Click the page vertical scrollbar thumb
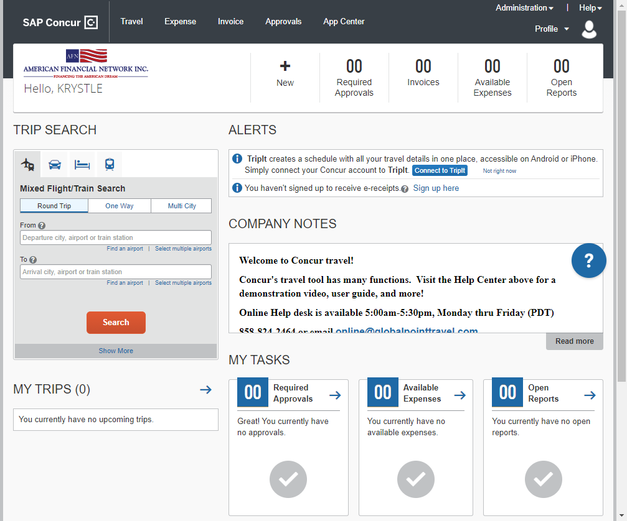 (x=621, y=196)
